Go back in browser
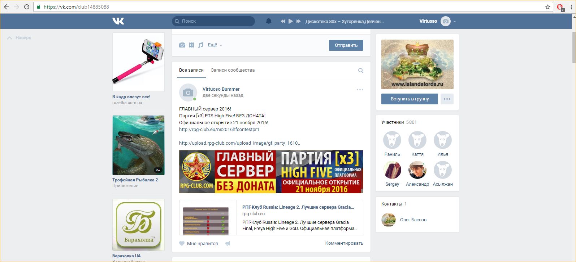This screenshot has width=576, height=262. pos(7,7)
